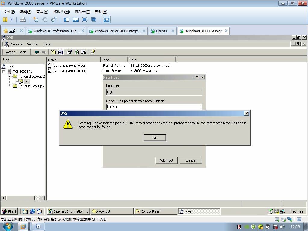
Task: Click the Up one level folder icon
Action: click(53, 52)
